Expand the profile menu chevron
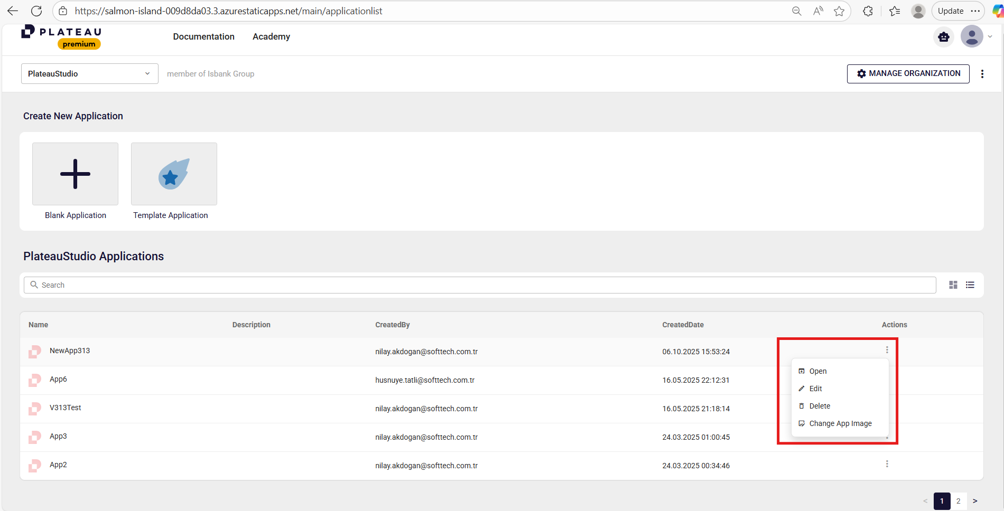1004x511 pixels. tap(990, 37)
